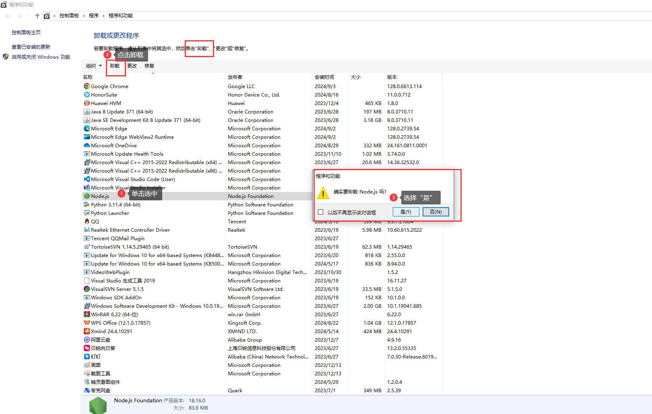Select Microsoft Visual C++ 2015-2022 (x64) row
This screenshot has width=652, height=414.
[x=262, y=162]
